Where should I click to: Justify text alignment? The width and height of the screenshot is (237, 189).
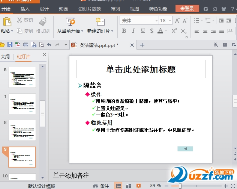pyautogui.click(x=222, y=31)
